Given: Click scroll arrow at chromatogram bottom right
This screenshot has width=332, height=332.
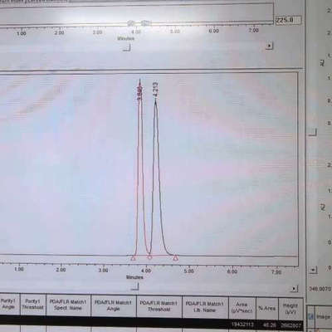Looking at the screenshot, I should click(295, 289).
